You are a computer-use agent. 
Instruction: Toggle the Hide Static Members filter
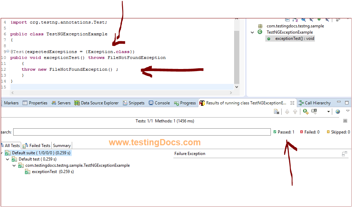(x=311, y=20)
